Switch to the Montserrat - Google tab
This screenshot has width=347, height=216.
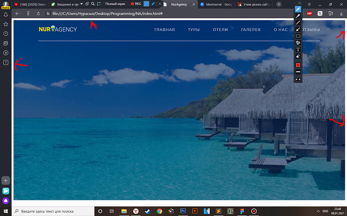(x=216, y=4)
